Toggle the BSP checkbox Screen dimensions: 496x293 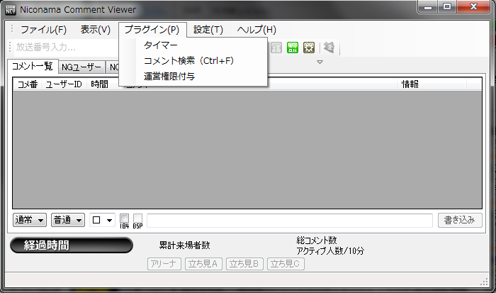(x=137, y=219)
